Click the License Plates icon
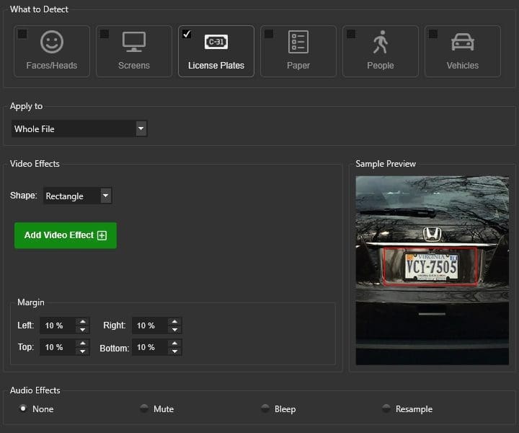This screenshot has width=519, height=433. point(216,42)
